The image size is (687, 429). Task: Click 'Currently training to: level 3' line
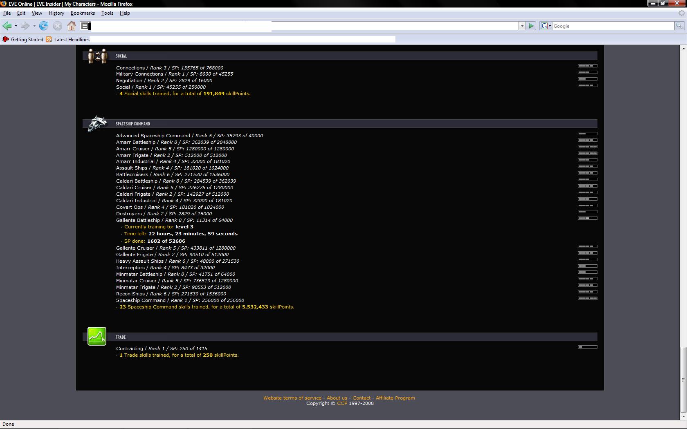click(x=159, y=227)
